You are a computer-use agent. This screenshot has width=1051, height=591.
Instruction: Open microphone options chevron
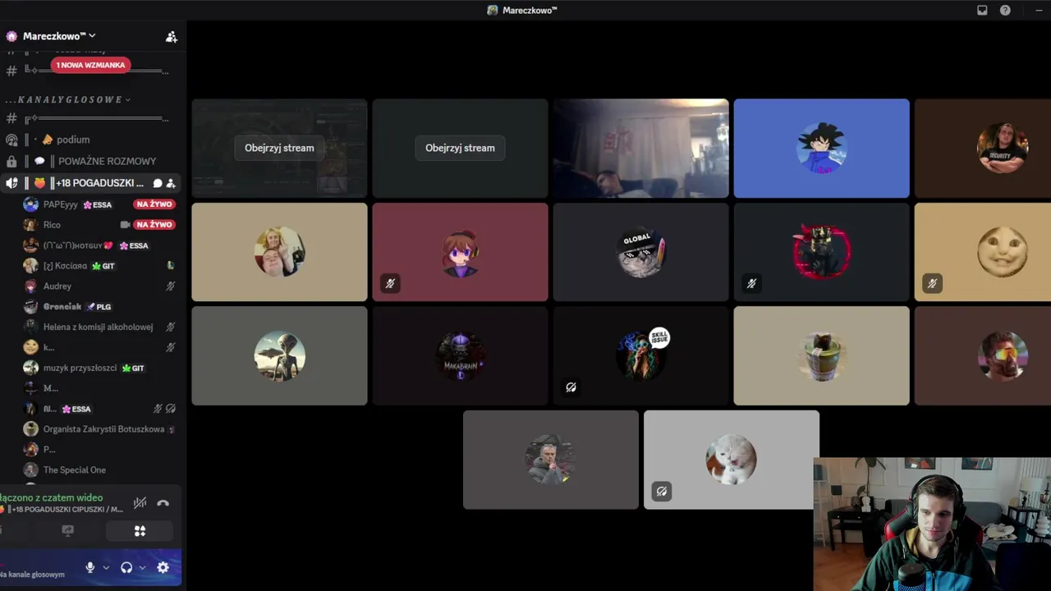click(106, 567)
